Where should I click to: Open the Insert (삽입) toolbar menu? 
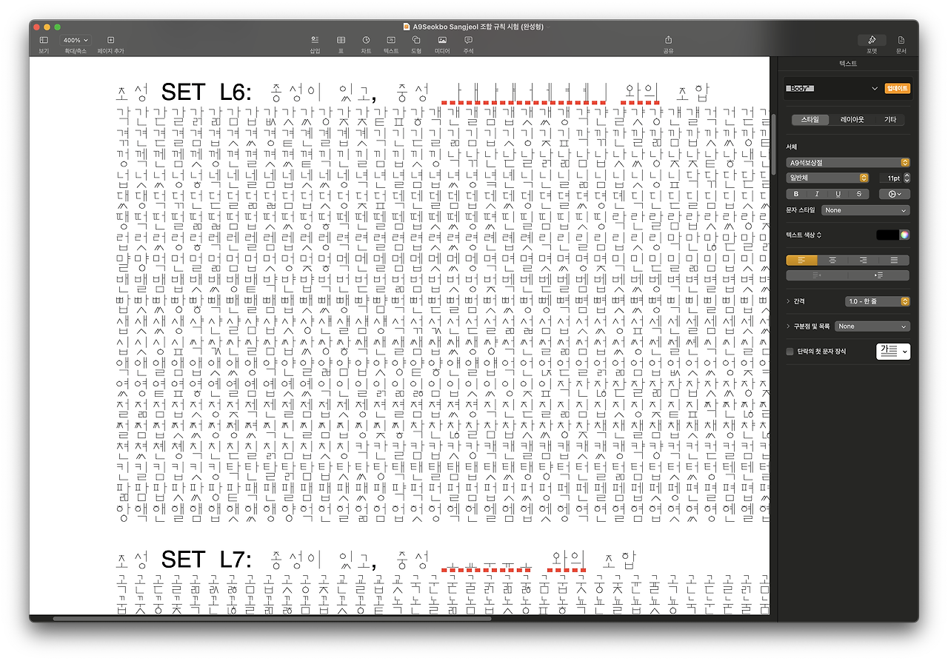pos(315,40)
